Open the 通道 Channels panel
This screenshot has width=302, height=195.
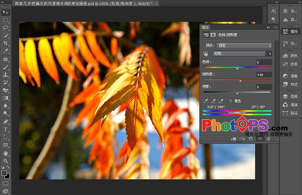pos(290,105)
